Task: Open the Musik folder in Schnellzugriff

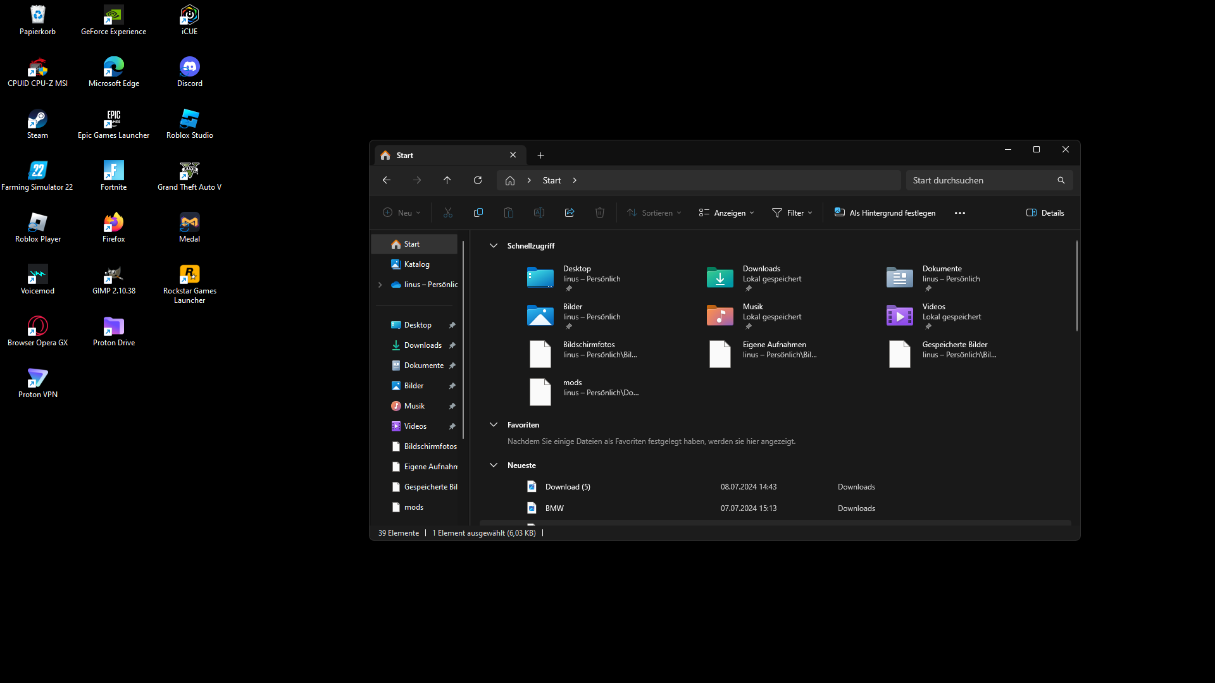Action: coord(720,315)
